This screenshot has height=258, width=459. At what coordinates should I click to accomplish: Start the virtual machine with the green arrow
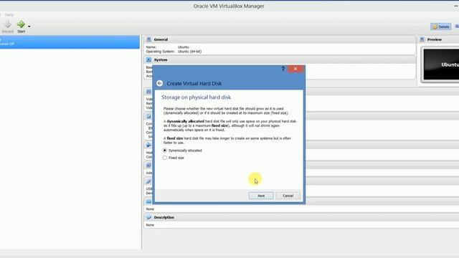[21, 27]
